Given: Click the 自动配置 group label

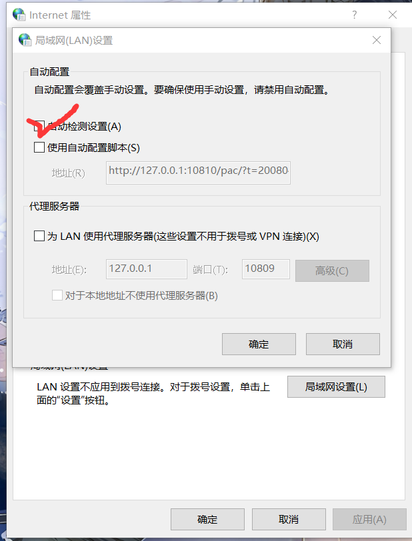Looking at the screenshot, I should (x=49, y=72).
